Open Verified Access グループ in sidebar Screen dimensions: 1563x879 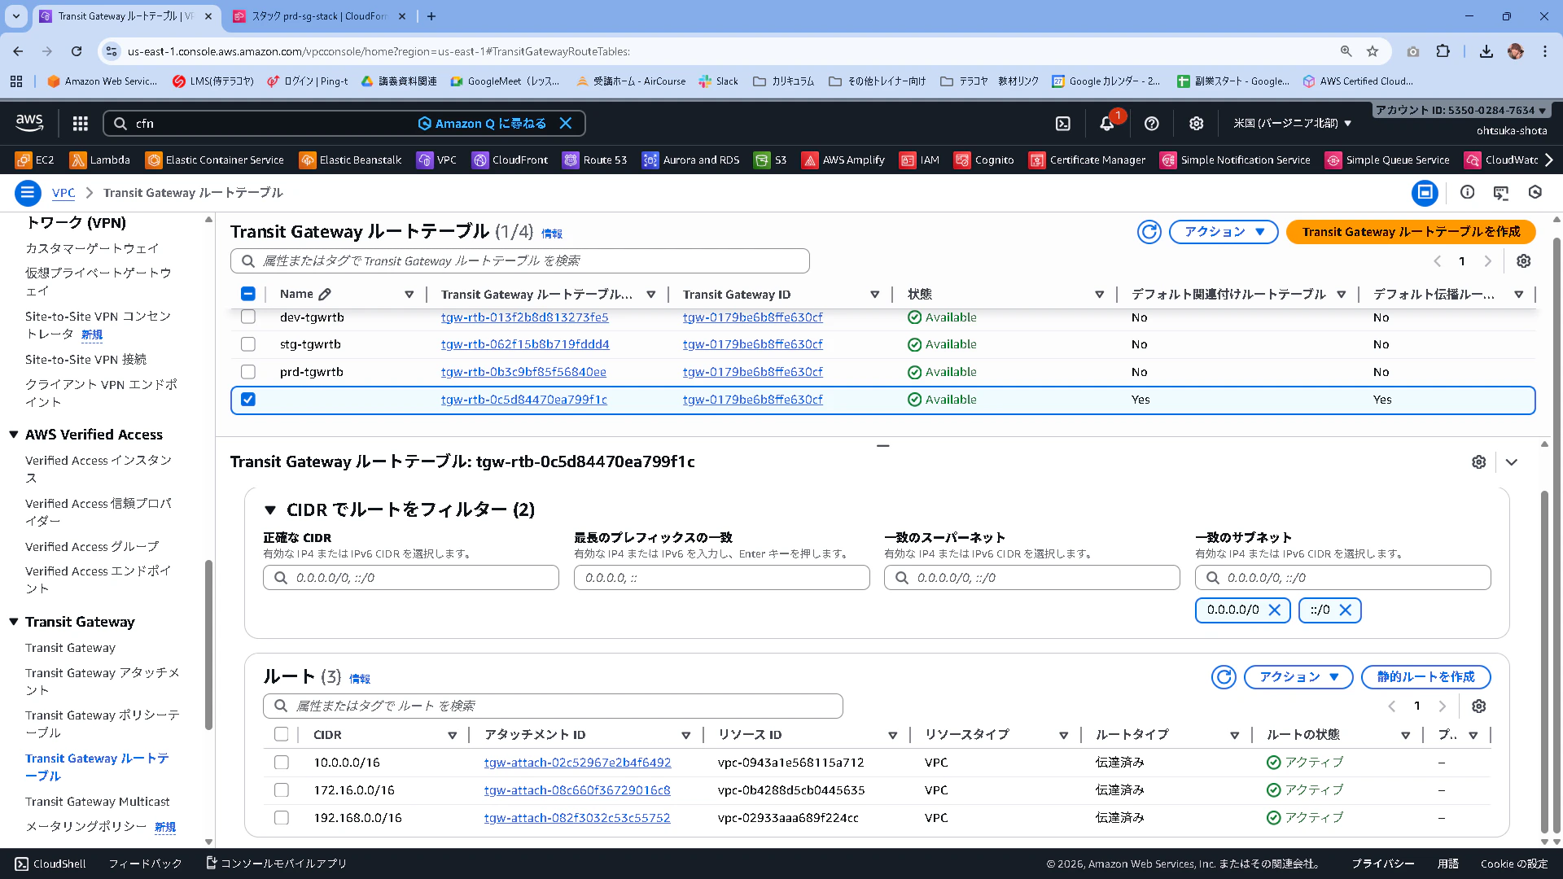92,547
